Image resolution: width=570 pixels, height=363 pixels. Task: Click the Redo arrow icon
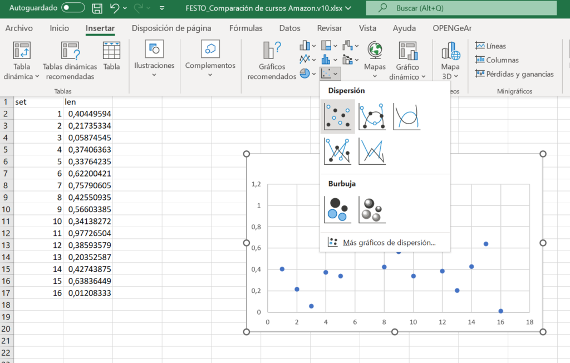(139, 8)
